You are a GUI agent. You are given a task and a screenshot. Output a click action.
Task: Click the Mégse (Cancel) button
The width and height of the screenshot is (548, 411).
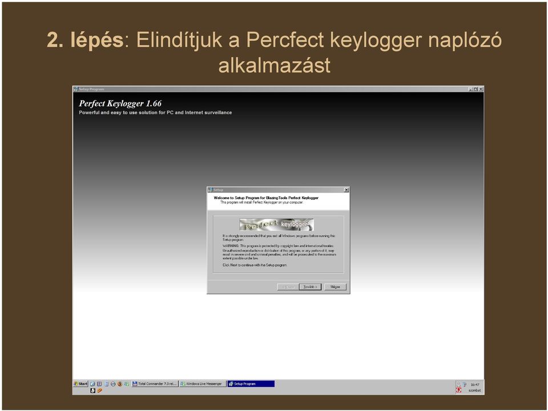point(335,287)
